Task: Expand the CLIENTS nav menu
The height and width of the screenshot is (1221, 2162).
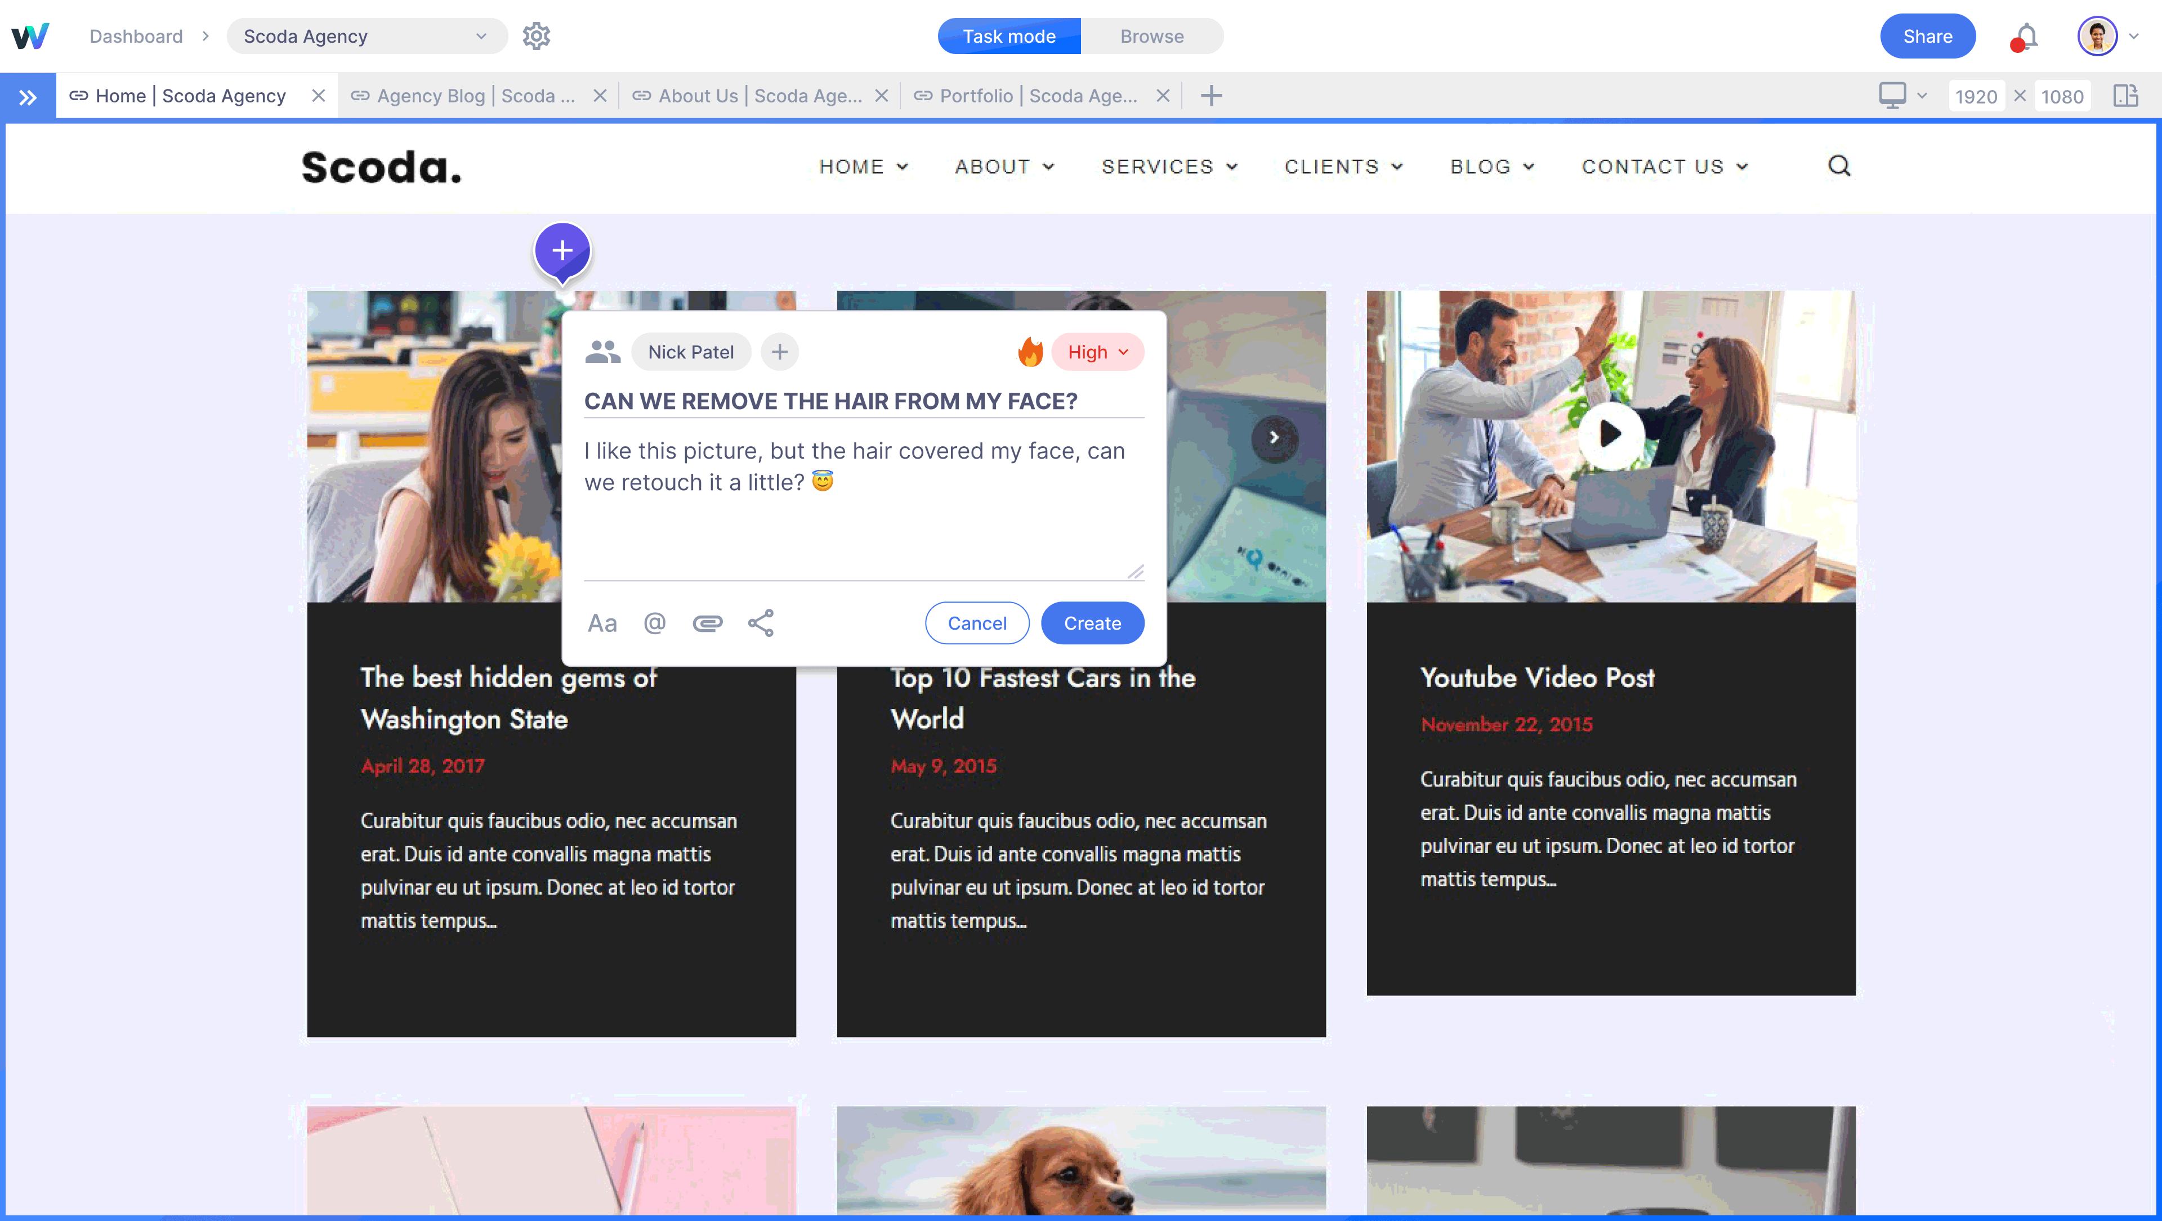Action: pyautogui.click(x=1344, y=166)
